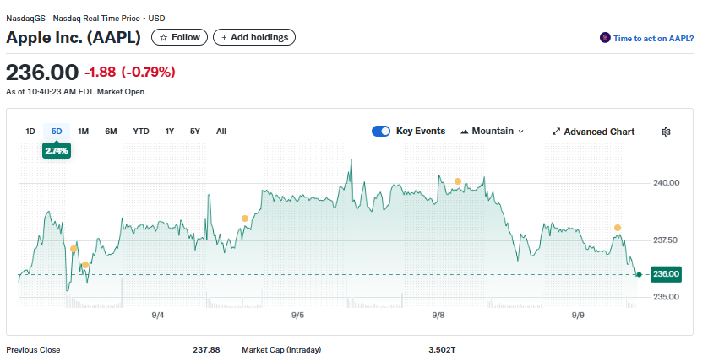Switch chart to 1Y range

tap(169, 131)
